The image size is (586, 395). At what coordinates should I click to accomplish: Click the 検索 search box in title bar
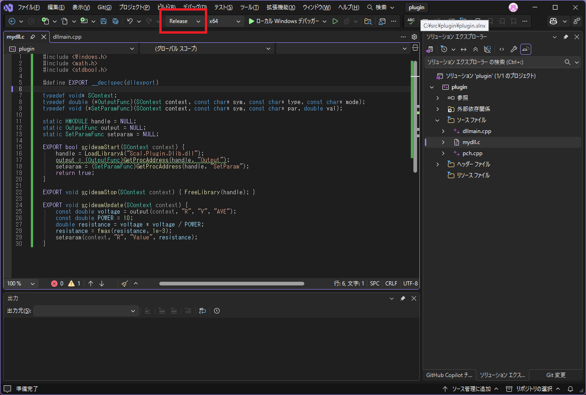point(381,7)
